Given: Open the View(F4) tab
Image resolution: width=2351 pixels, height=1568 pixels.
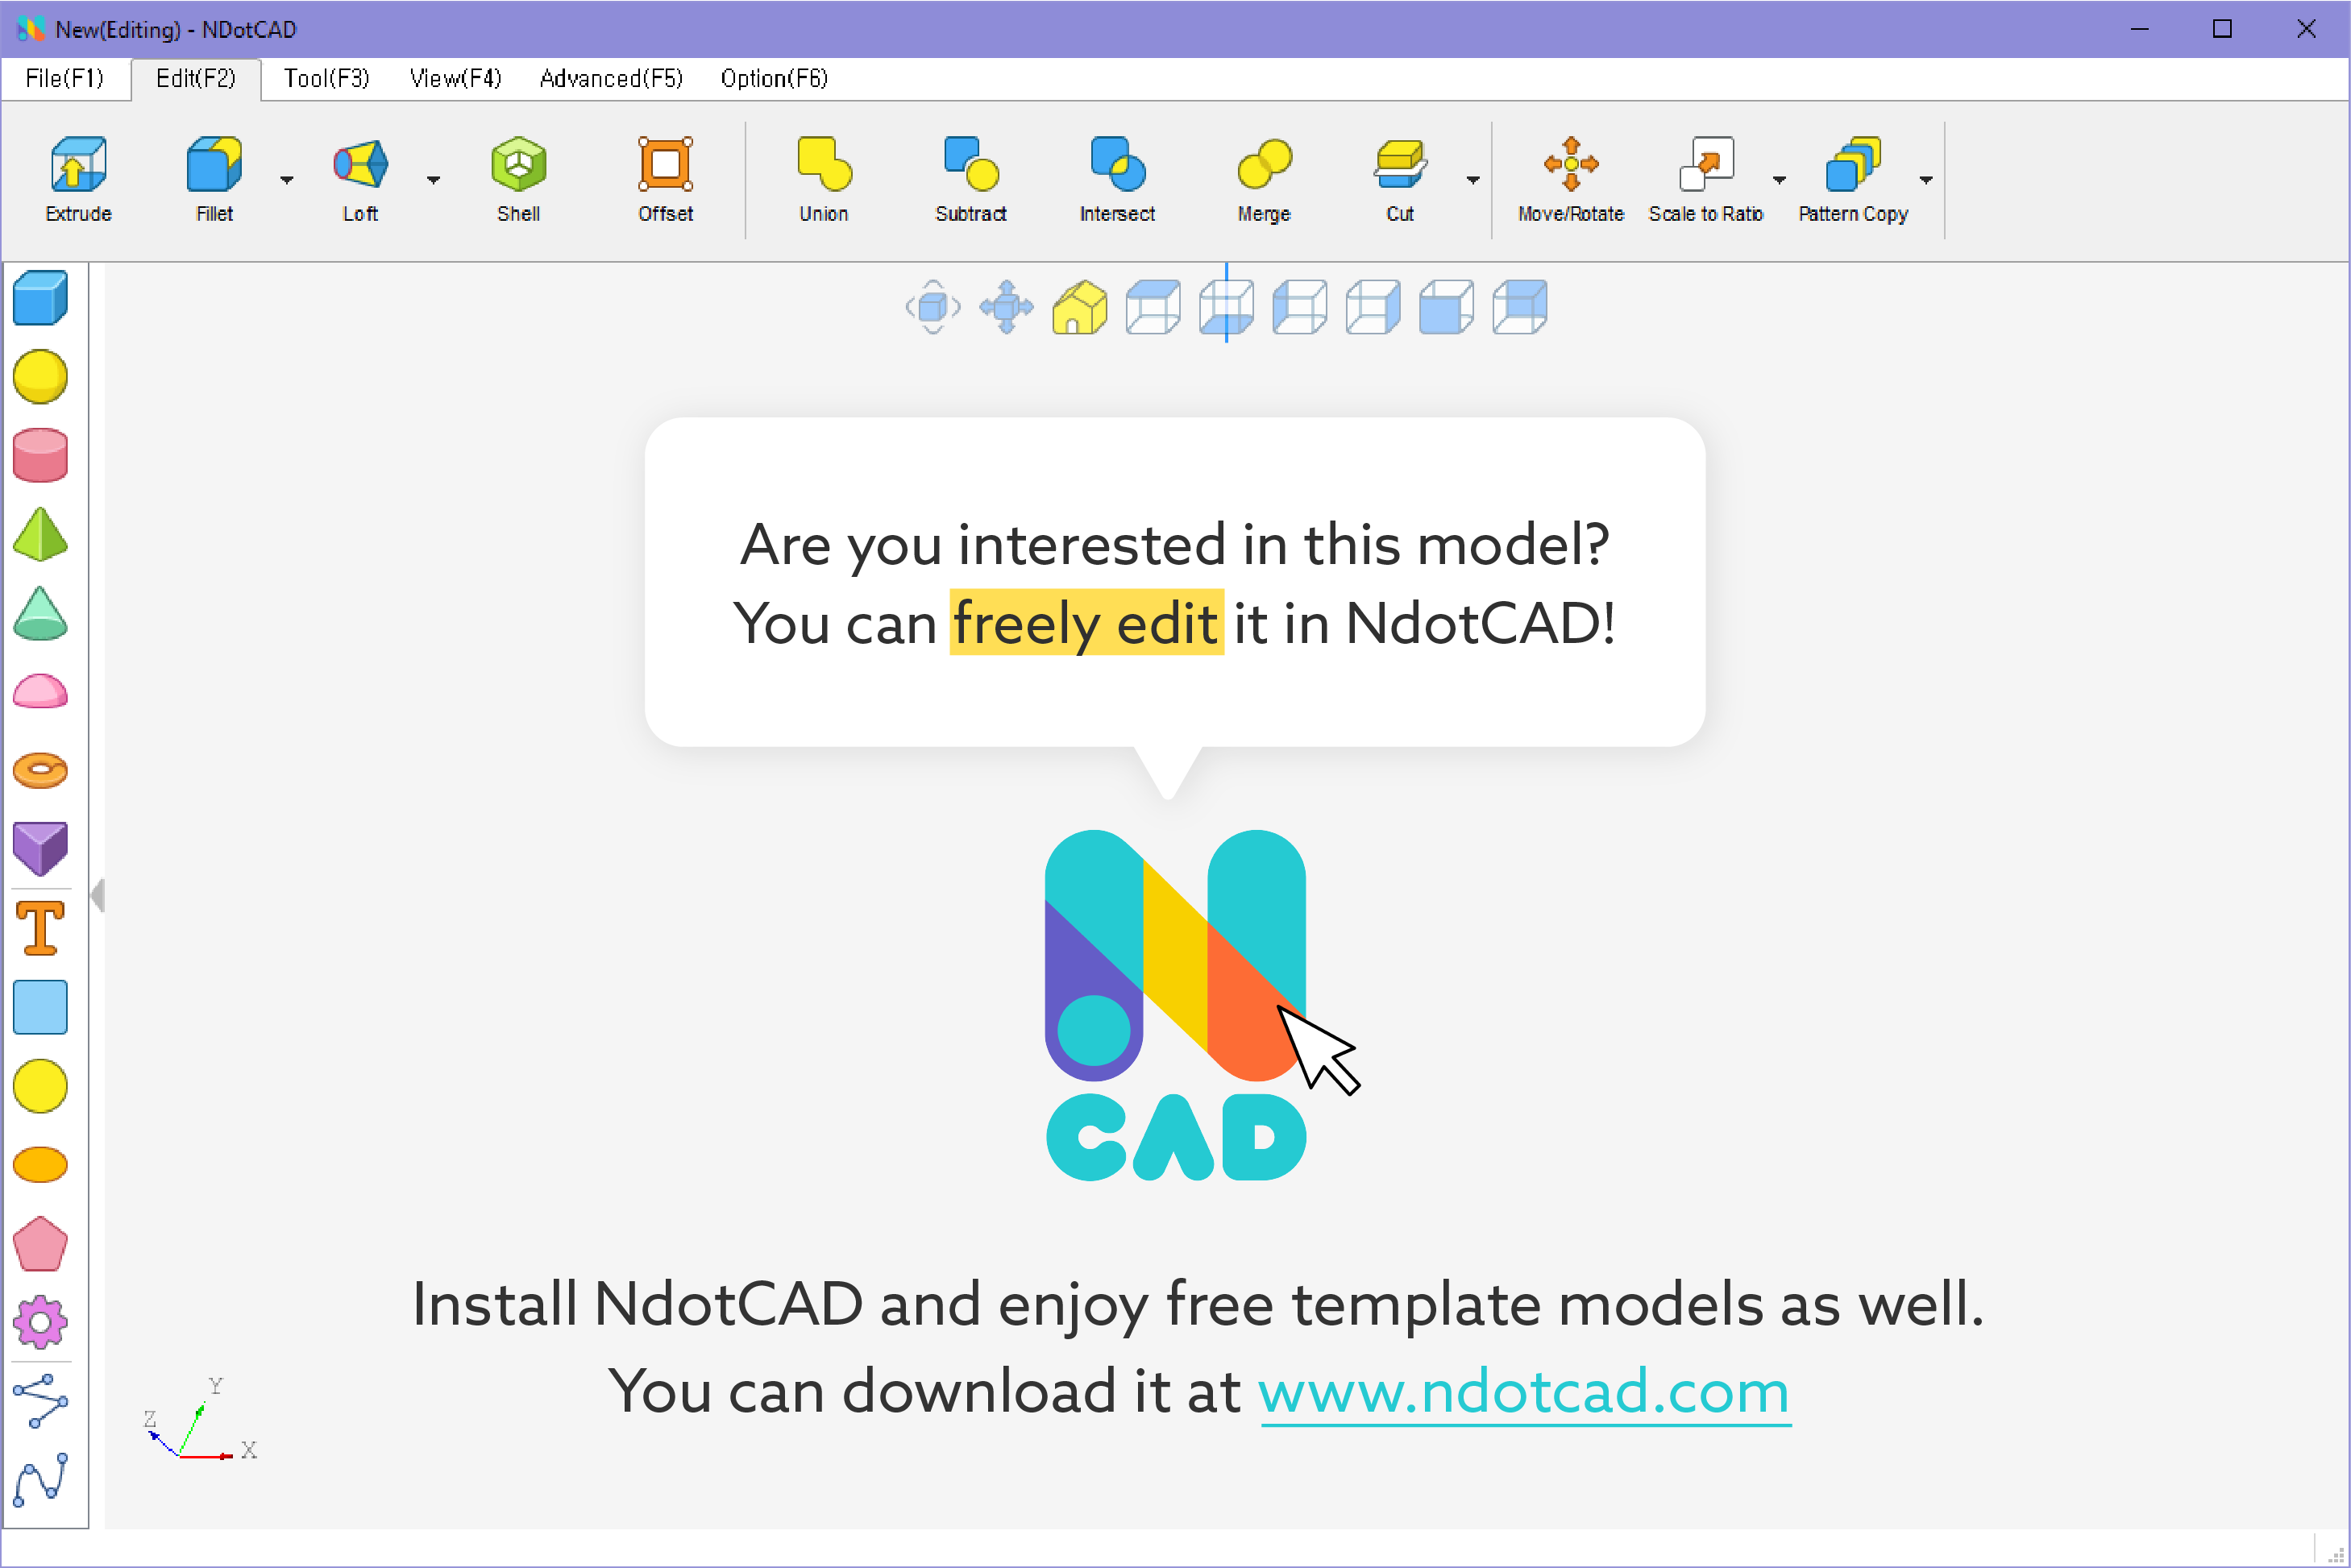Looking at the screenshot, I should pyautogui.click(x=456, y=78).
